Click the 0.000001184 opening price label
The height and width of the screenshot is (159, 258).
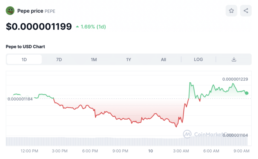pyautogui.click(x=20, y=99)
